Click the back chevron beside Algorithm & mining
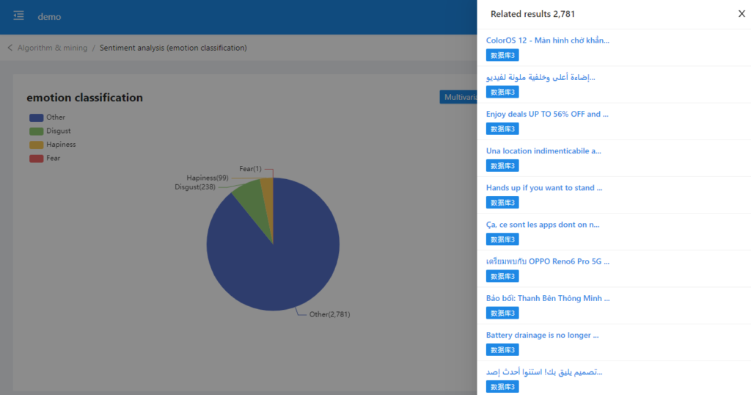Viewport: 751px width, 395px height. pos(10,48)
